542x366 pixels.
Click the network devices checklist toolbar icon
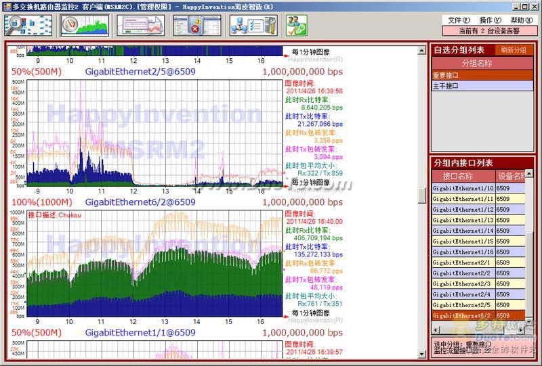coord(253,25)
